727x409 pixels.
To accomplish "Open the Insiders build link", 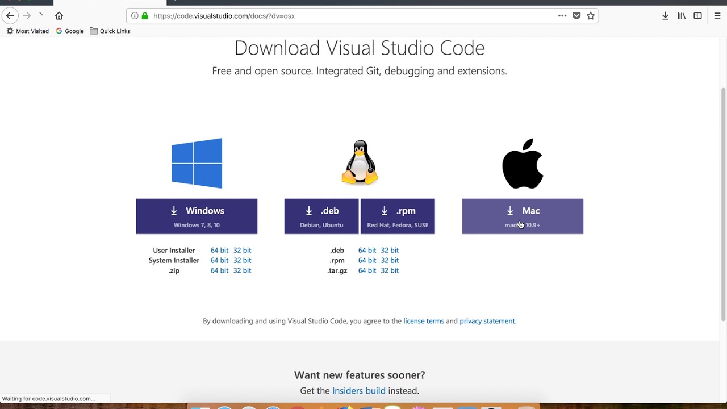I will [359, 391].
